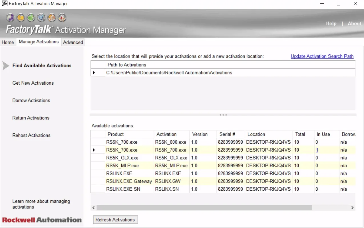Click serial number in the RSLINX.GW row
Image resolution: width=364 pixels, height=228 pixels.
(x=230, y=181)
